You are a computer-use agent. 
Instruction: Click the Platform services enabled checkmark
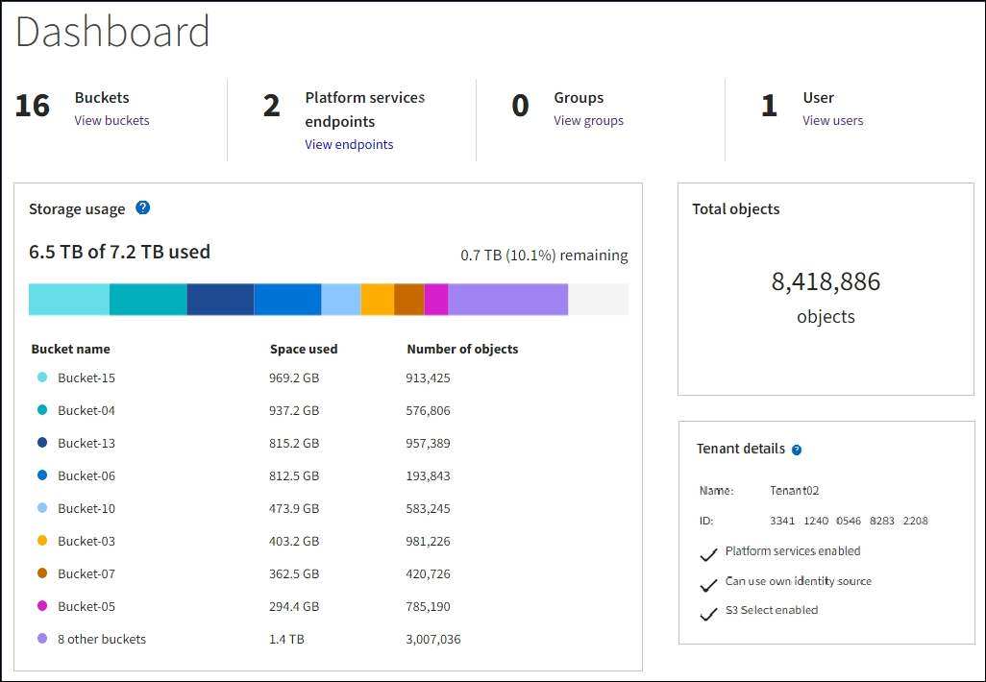708,553
